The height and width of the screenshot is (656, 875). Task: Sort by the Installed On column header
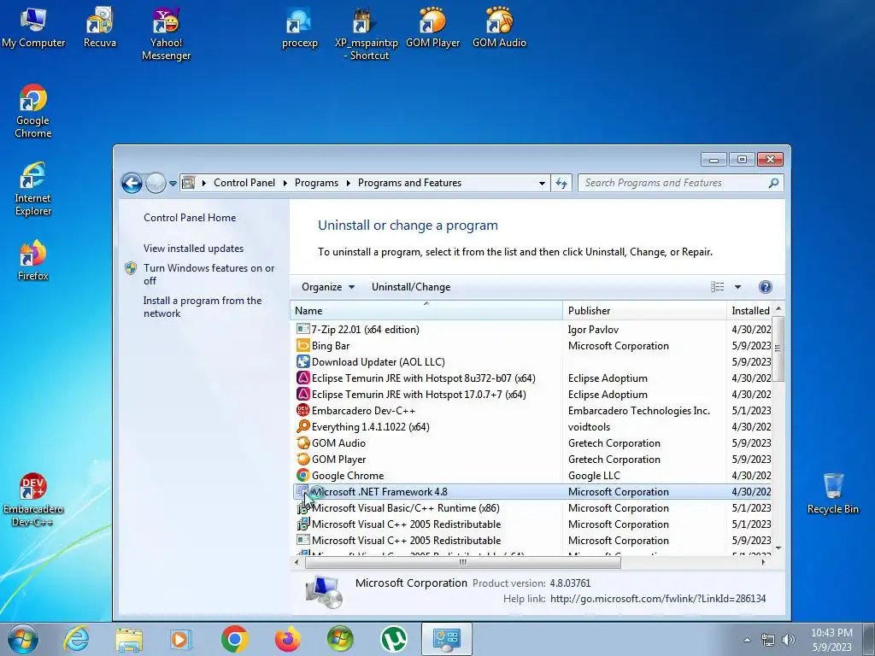[750, 311]
